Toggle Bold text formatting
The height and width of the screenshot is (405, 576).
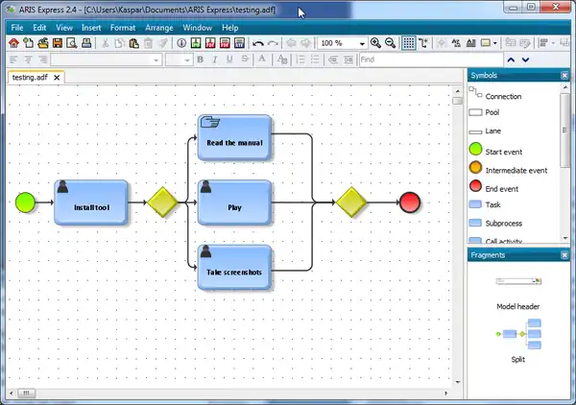[201, 60]
